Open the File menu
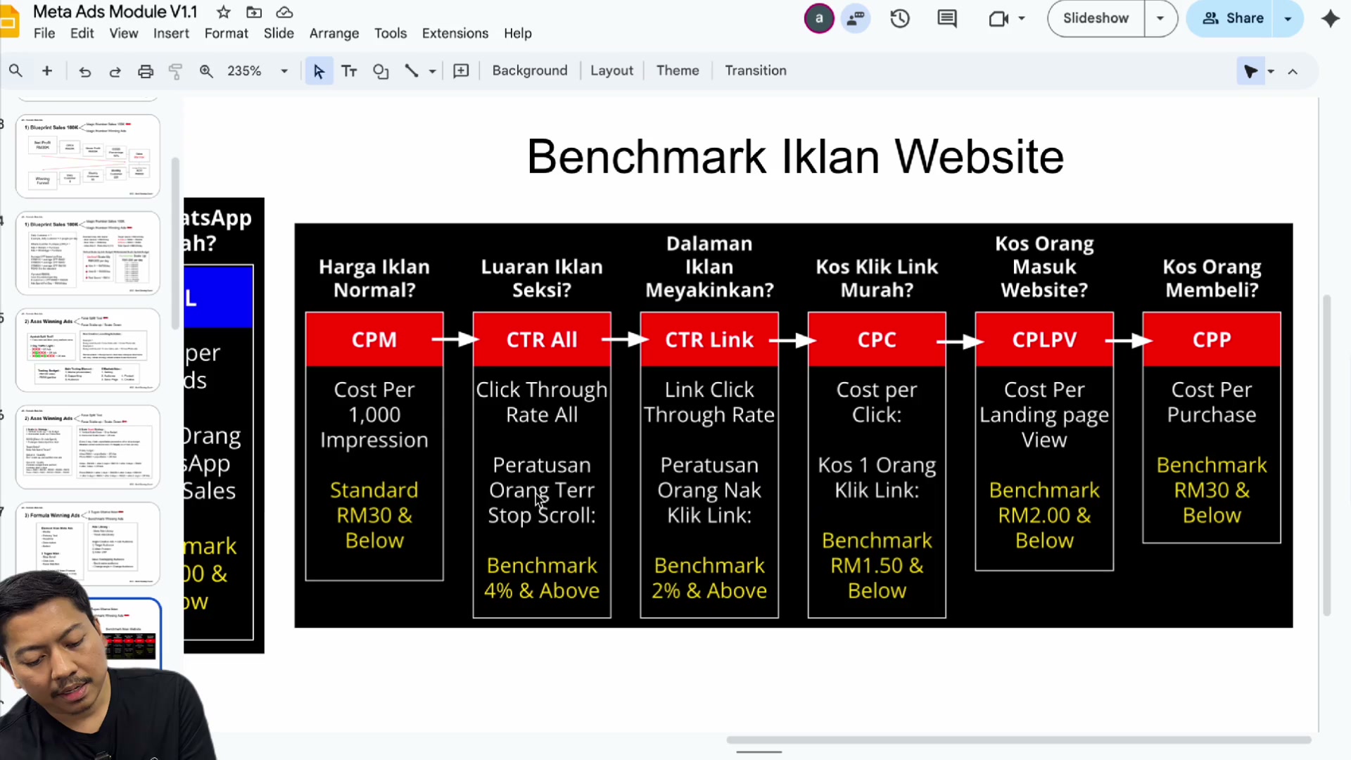The image size is (1351, 760). pyautogui.click(x=44, y=33)
